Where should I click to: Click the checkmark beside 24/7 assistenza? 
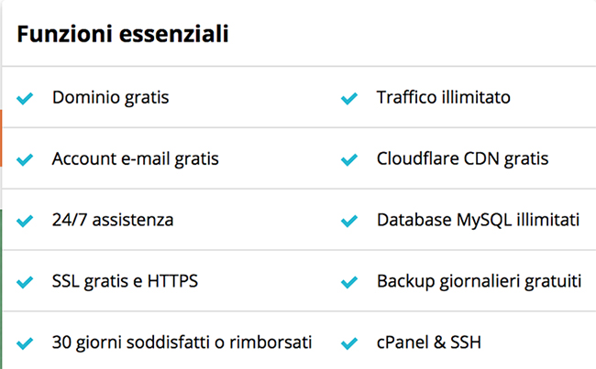(x=26, y=221)
